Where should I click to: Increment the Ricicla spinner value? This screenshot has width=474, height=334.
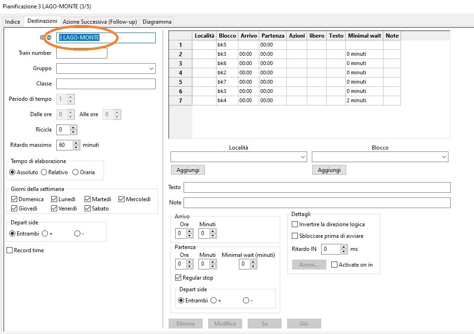(73, 127)
